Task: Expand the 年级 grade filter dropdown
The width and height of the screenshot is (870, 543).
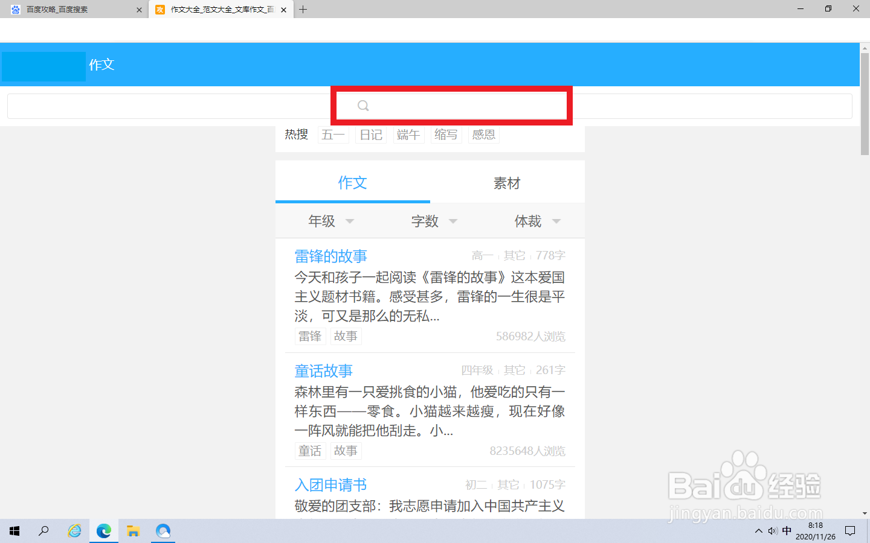Action: [330, 221]
